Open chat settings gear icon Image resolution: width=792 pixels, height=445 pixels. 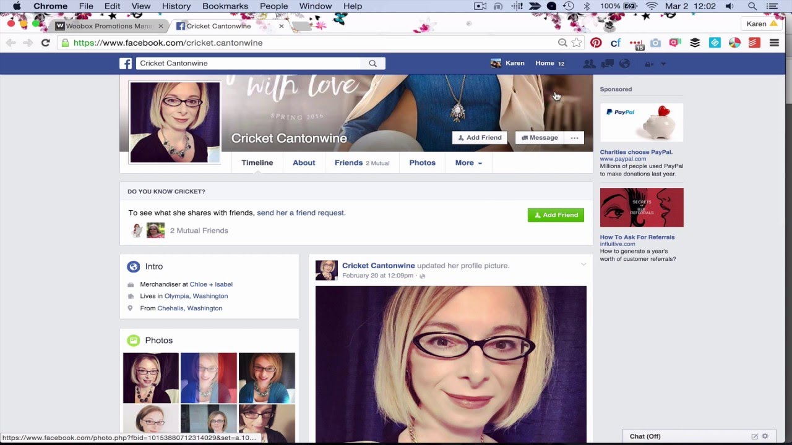coord(765,436)
